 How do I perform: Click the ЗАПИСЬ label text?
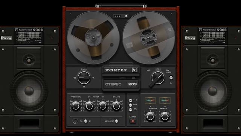(133, 117)
